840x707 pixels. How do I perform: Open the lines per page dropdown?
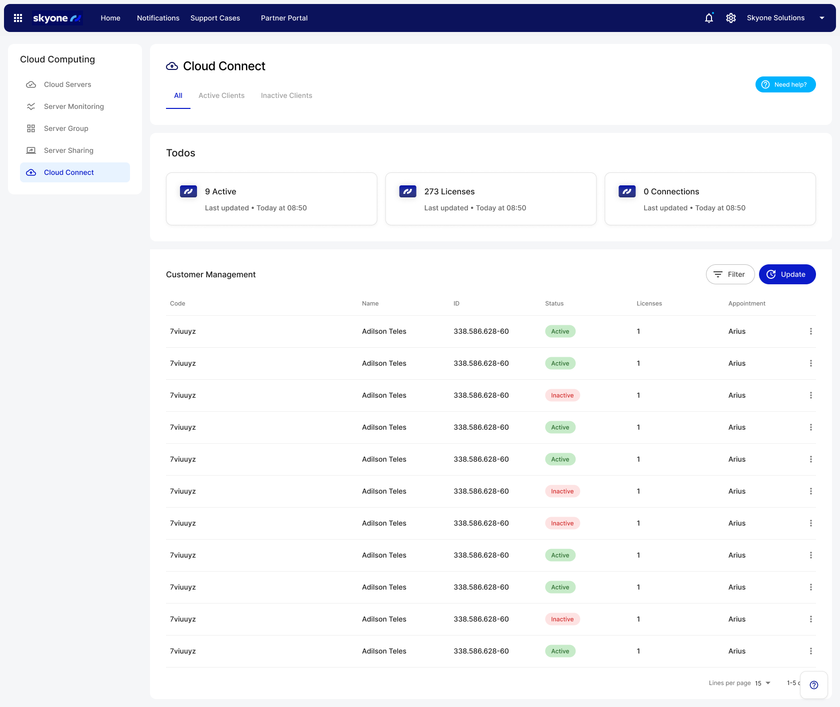click(763, 683)
